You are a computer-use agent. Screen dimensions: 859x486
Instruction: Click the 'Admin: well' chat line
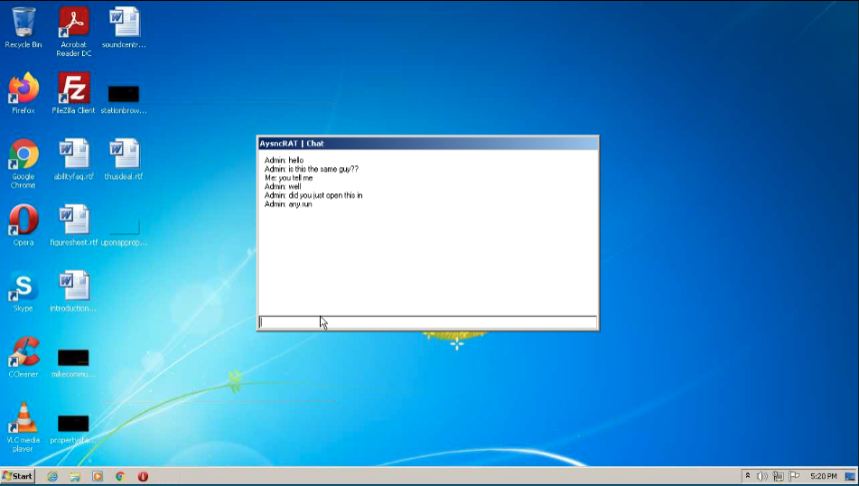coord(283,187)
